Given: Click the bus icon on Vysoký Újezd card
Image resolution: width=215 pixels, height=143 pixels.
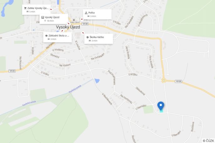Looking at the screenshot, I should click(43, 18).
